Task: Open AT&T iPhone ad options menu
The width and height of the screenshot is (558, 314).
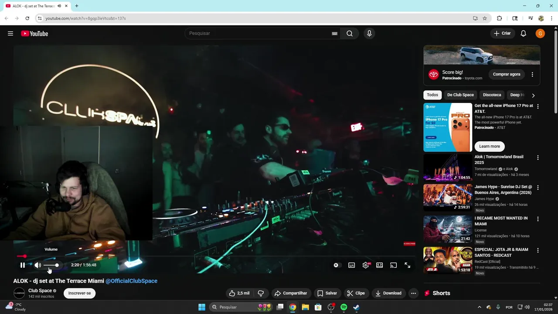Action: tap(538, 106)
